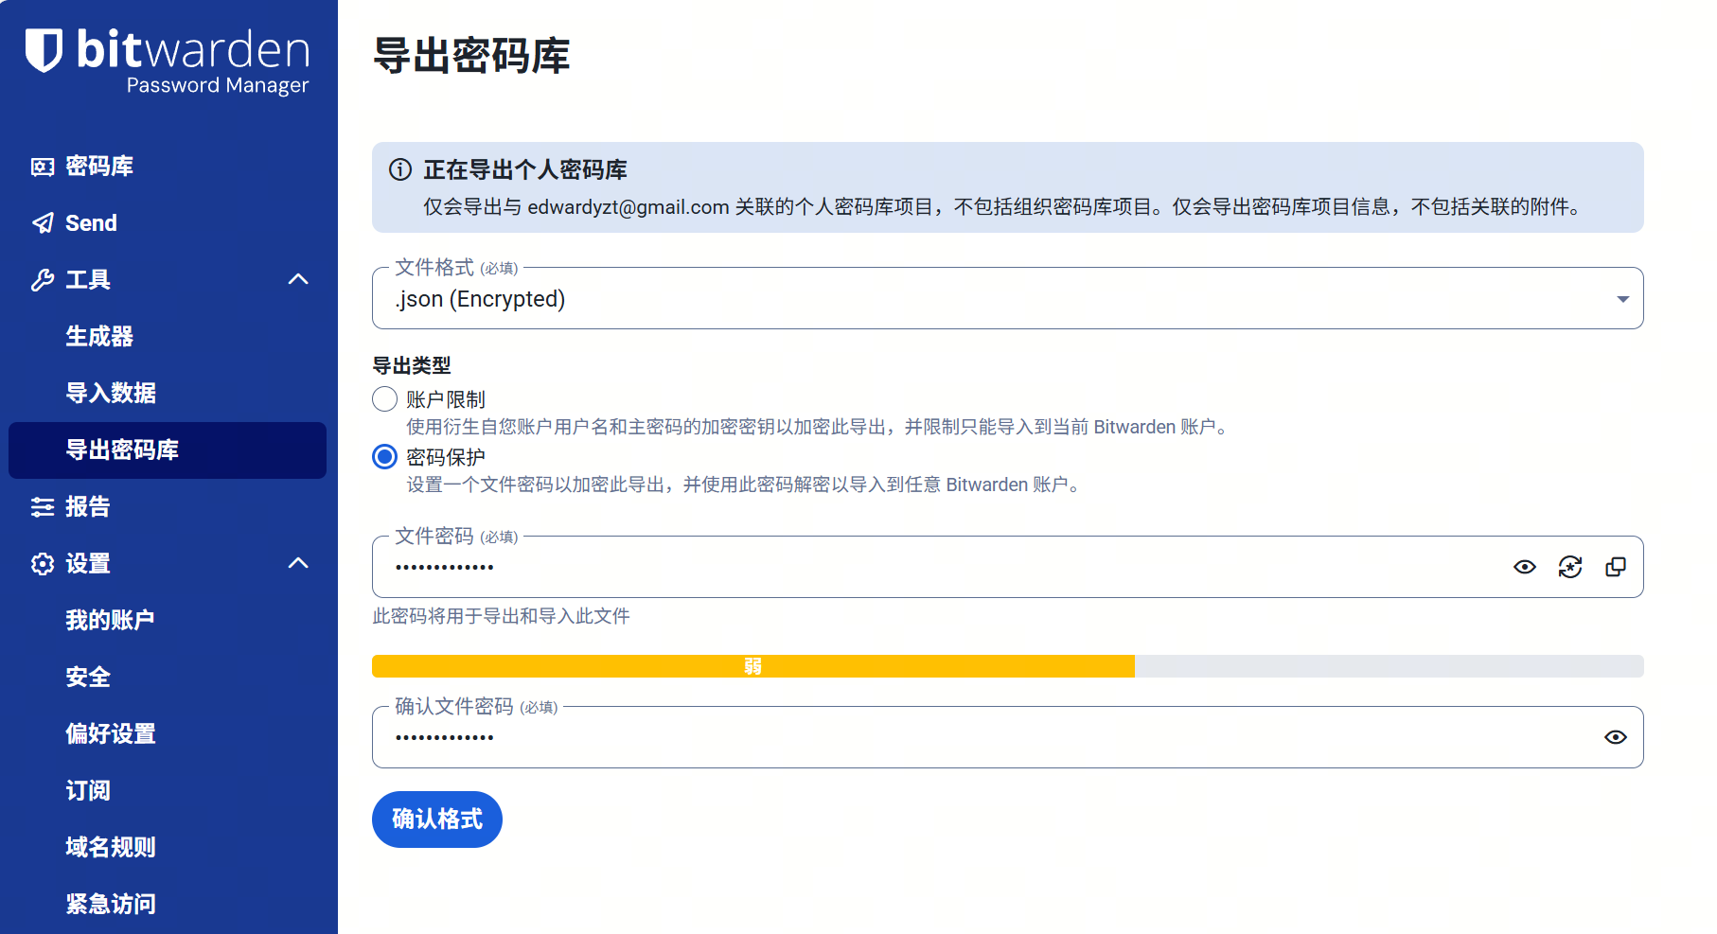Click the Bitwarden shield logo
The height and width of the screenshot is (934, 1717).
tap(44, 50)
